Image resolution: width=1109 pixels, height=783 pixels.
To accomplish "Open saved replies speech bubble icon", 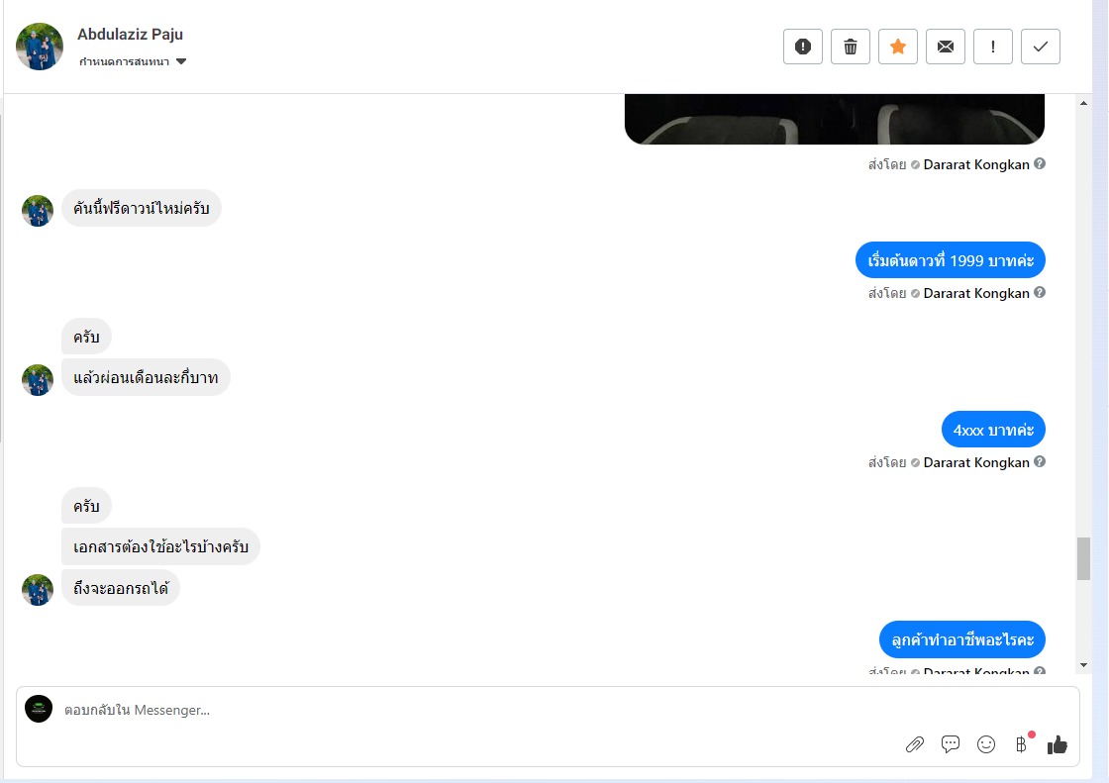I will (950, 744).
